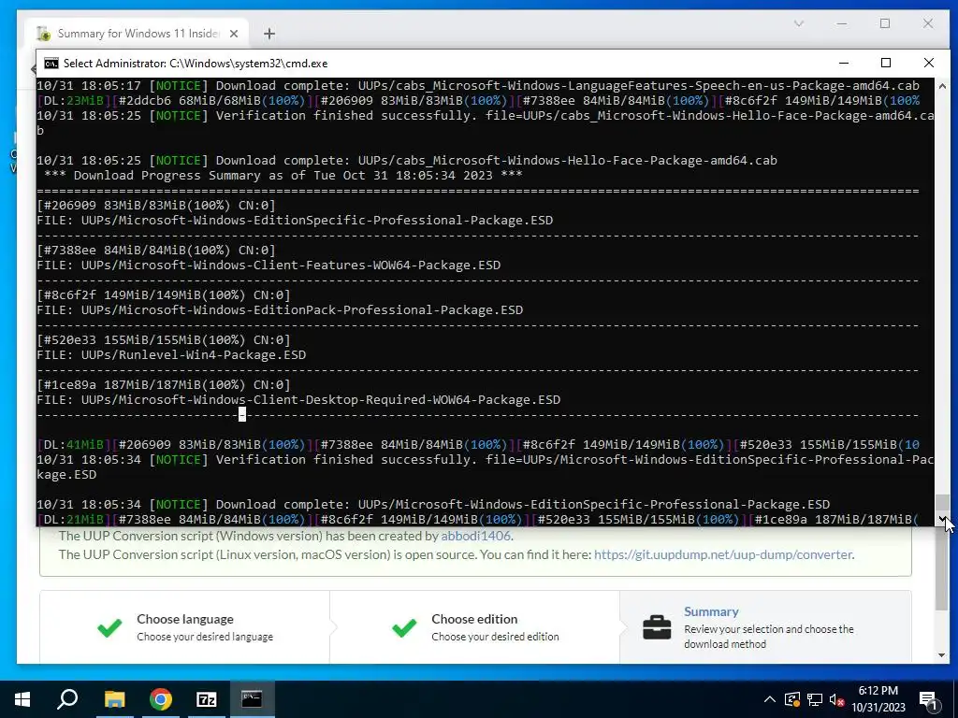Open 7-Zip from the taskbar

[207, 699]
